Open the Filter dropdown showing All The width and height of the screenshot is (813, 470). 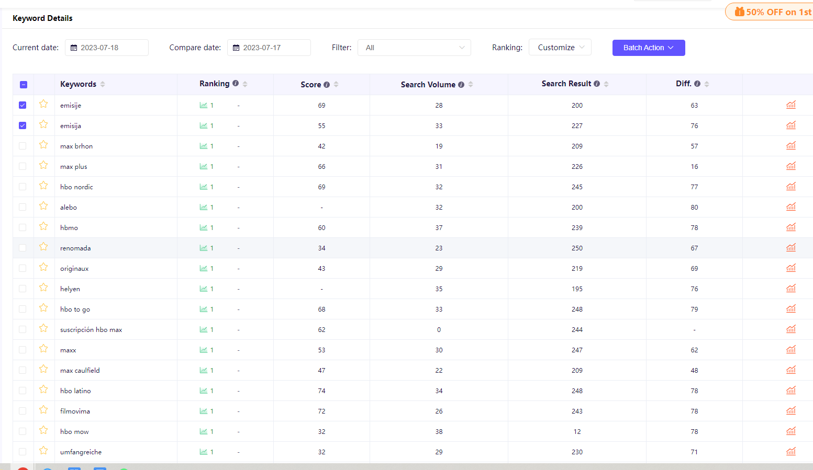pos(414,48)
